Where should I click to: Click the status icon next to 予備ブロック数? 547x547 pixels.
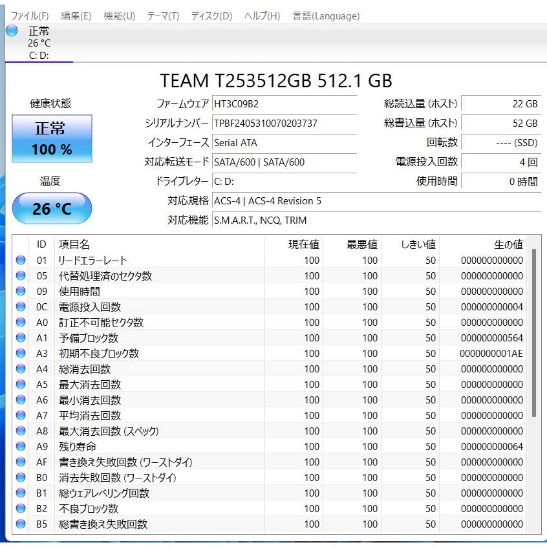(21, 338)
